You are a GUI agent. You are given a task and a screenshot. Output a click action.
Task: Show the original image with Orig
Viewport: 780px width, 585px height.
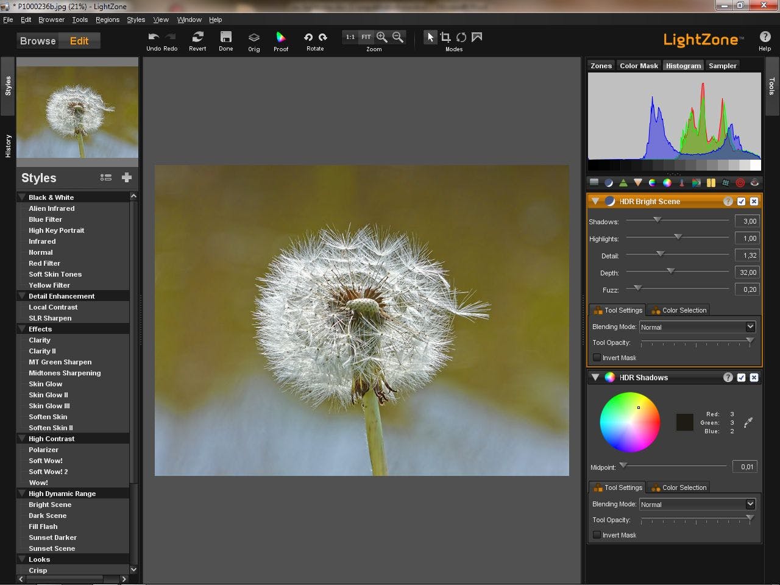point(254,38)
